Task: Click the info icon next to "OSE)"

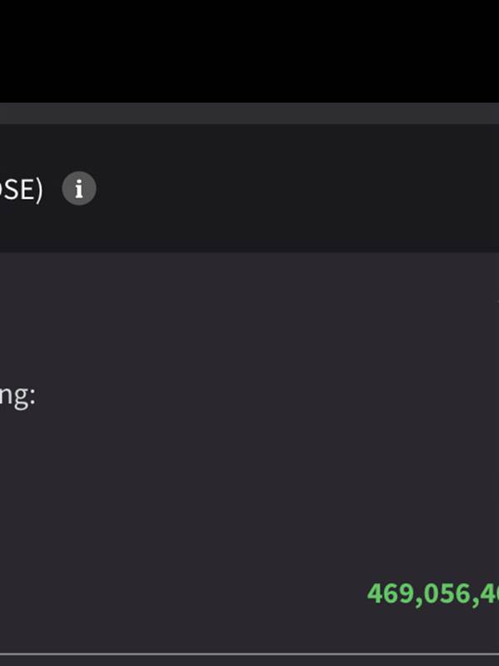Action: coord(79,189)
